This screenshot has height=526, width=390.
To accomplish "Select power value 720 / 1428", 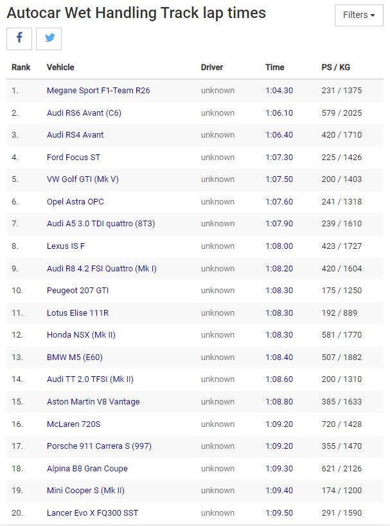I will [342, 424].
